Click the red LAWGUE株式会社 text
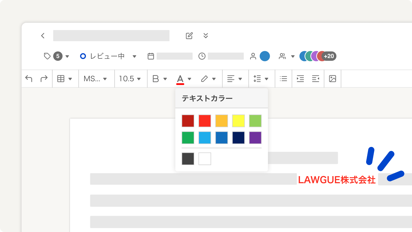 point(337,180)
